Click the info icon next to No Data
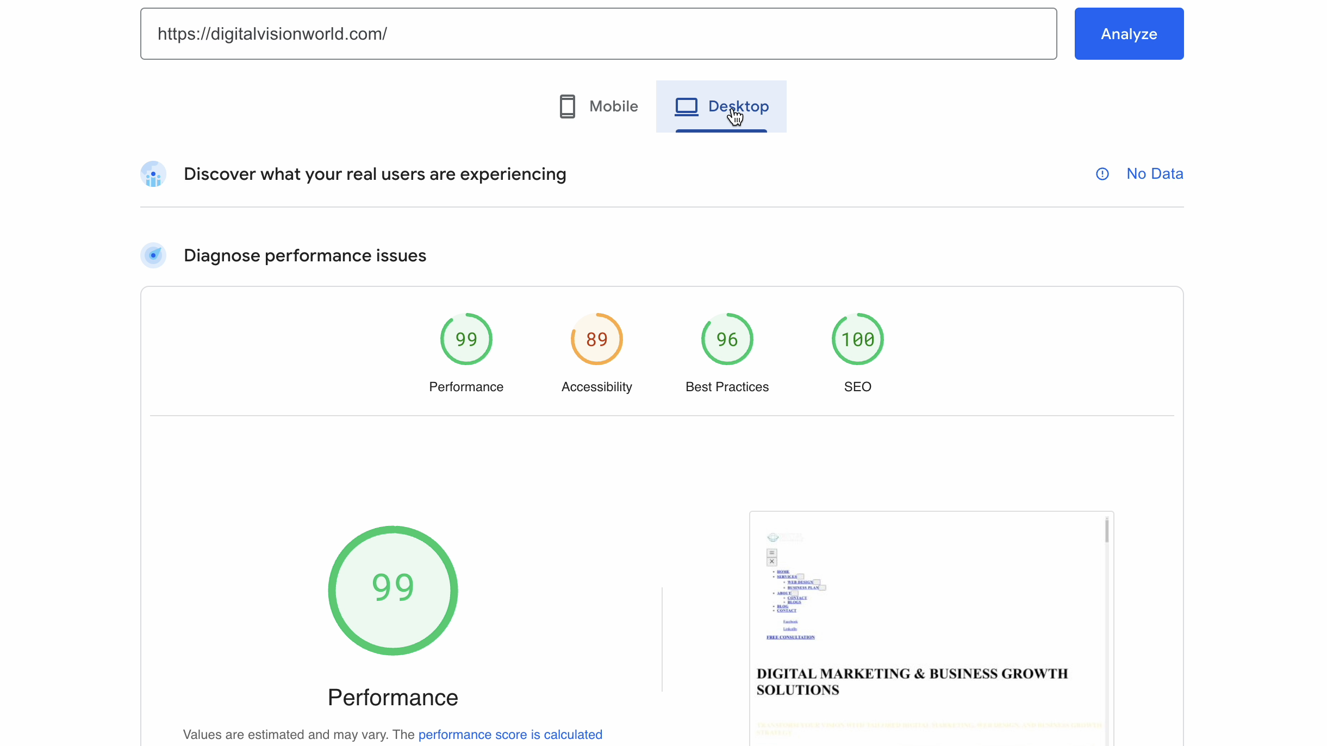Image resolution: width=1327 pixels, height=746 pixels. click(x=1103, y=173)
